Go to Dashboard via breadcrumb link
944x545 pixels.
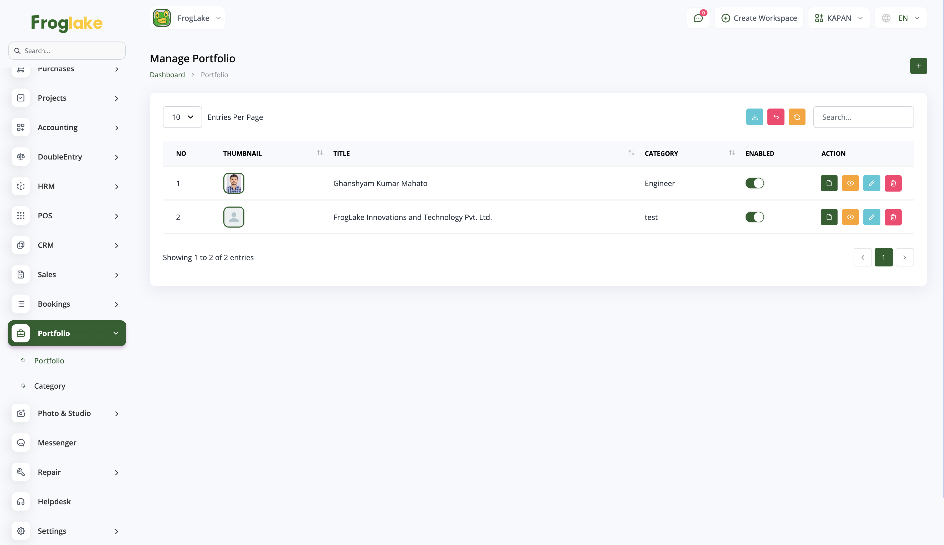pos(167,75)
